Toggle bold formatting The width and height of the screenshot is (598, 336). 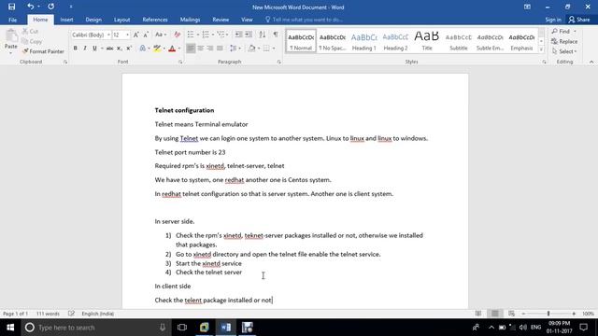75,49
